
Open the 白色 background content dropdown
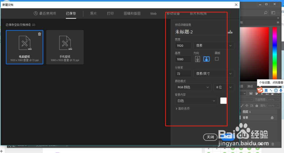(196, 101)
